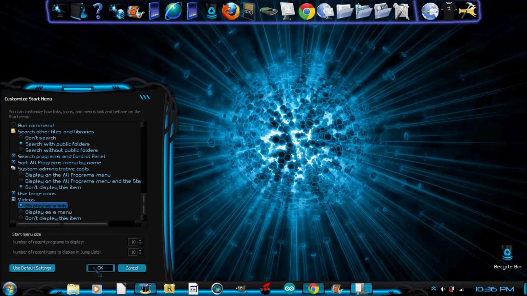
Task: Click the show desktop strip at taskbar end
Action: (x=525, y=289)
